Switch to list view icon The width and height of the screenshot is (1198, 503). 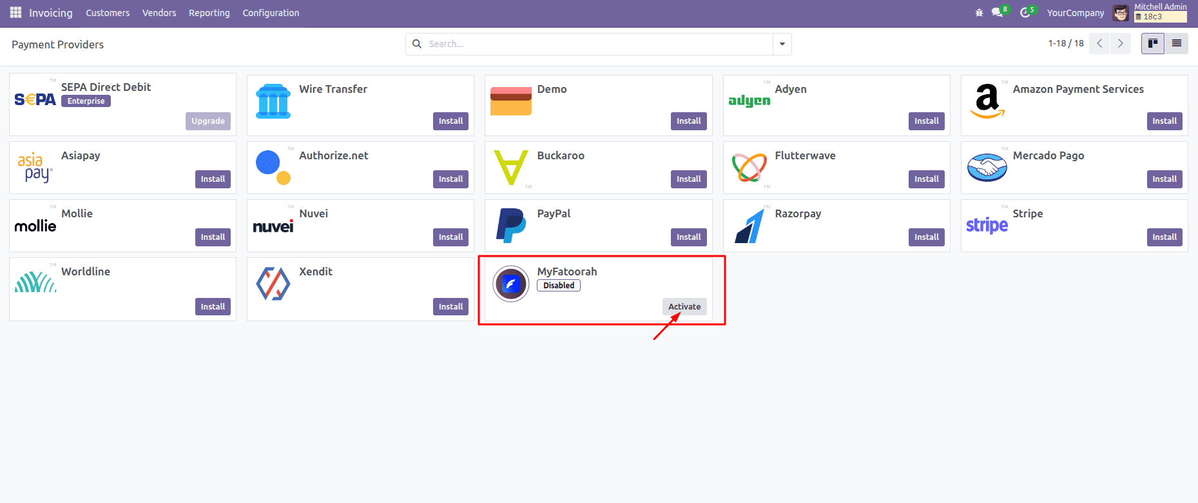(1177, 43)
